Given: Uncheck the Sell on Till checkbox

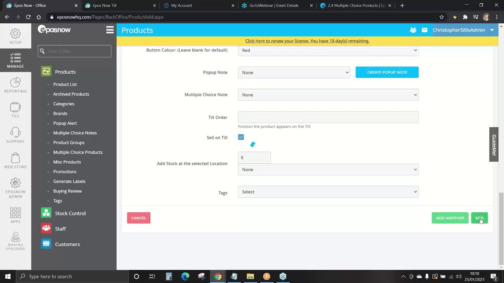Looking at the screenshot, I should [x=241, y=137].
